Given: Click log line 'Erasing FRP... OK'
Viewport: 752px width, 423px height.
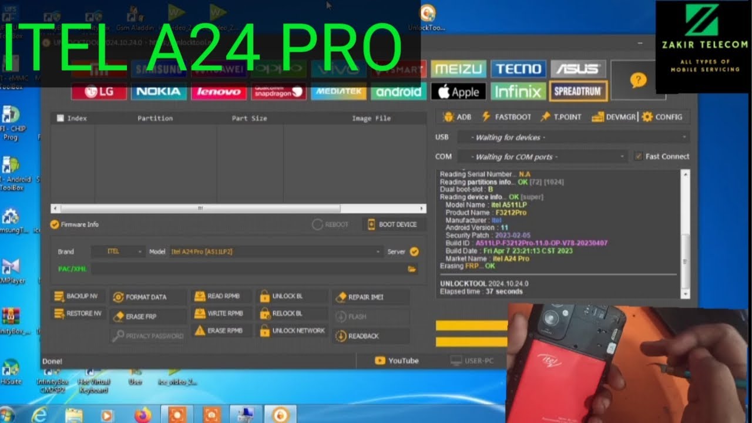Looking at the screenshot, I should (x=468, y=266).
